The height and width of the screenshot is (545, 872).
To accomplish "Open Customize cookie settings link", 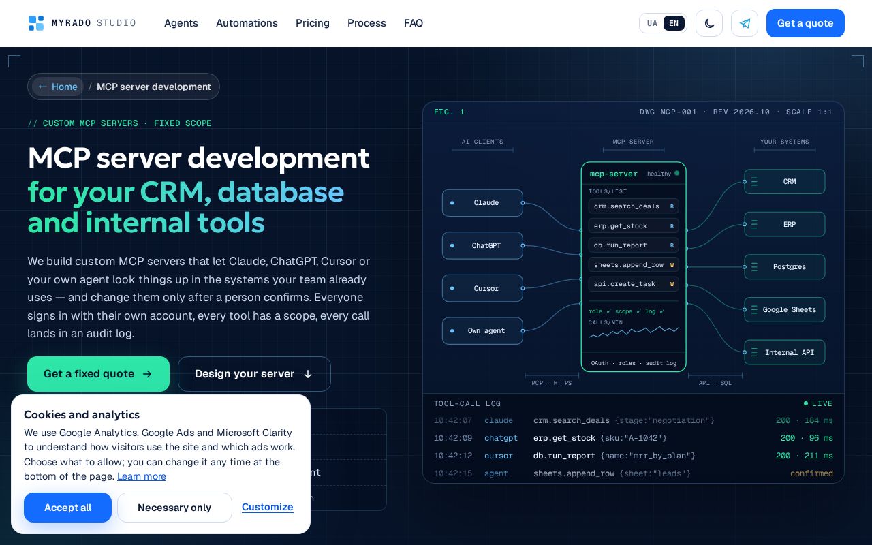I will click(268, 507).
